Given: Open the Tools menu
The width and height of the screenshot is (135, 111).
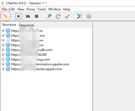Looking at the screenshot, I should coord(42,9).
